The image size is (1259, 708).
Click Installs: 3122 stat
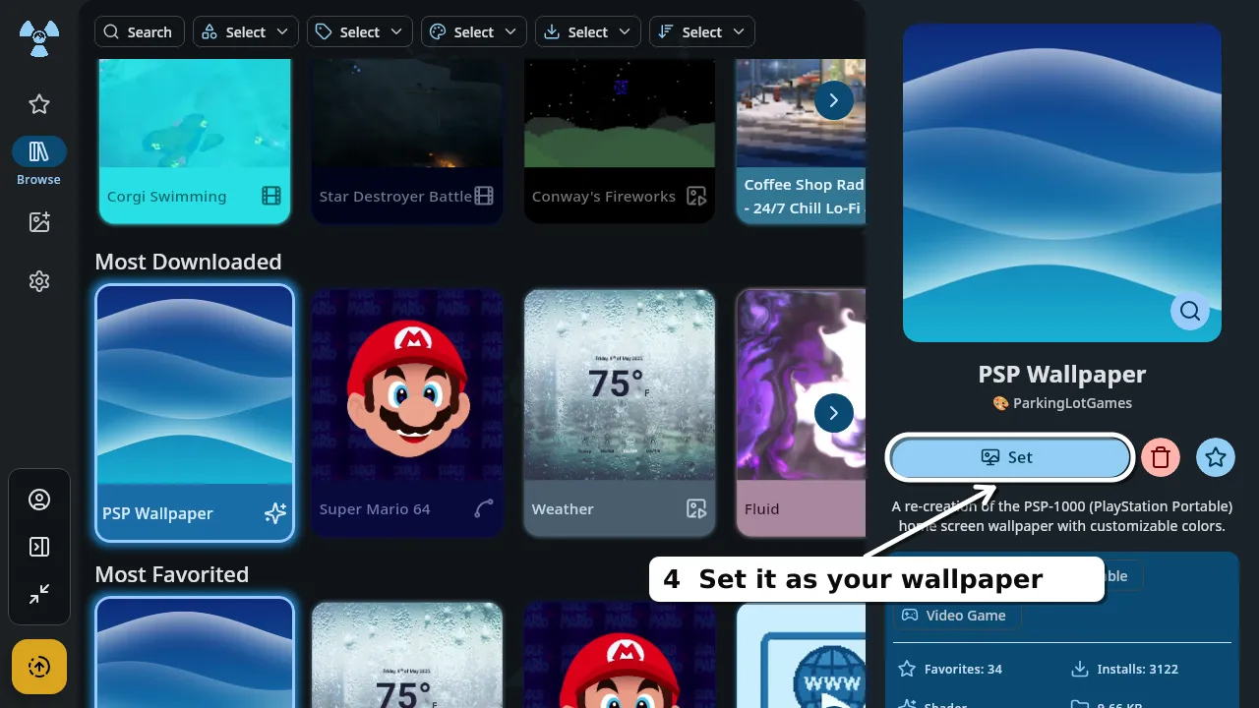tap(1124, 669)
